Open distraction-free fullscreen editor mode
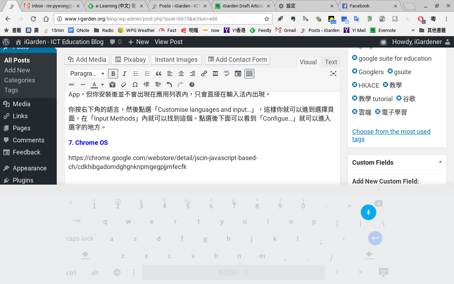 coord(333,73)
